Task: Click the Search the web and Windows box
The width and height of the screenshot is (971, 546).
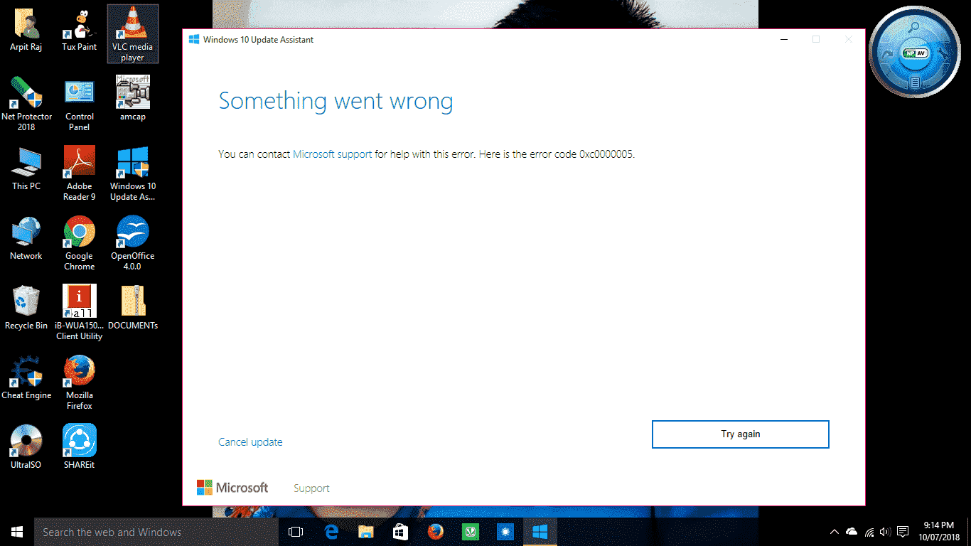Action: pyautogui.click(x=156, y=532)
